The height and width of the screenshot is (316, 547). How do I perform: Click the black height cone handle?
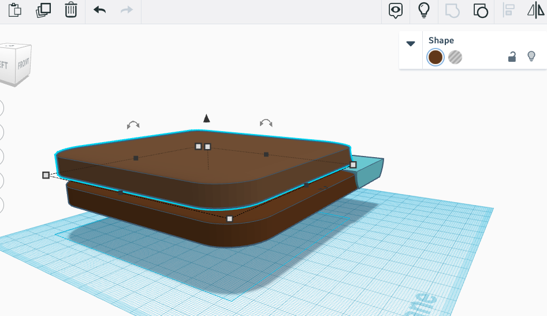click(x=207, y=118)
